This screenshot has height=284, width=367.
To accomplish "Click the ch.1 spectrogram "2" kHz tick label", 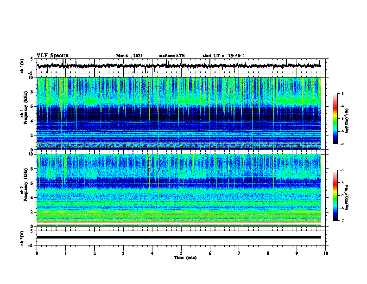I will [32, 136].
